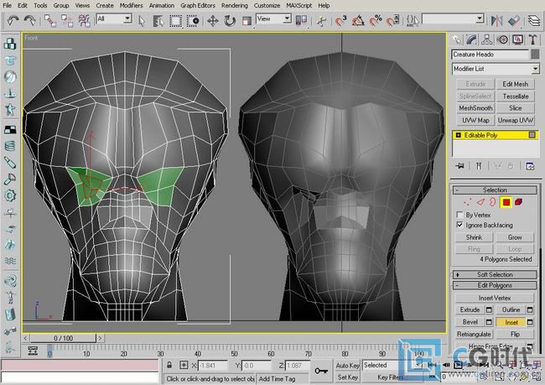Open the Mirror tool
The image size is (545, 385).
point(496,20)
